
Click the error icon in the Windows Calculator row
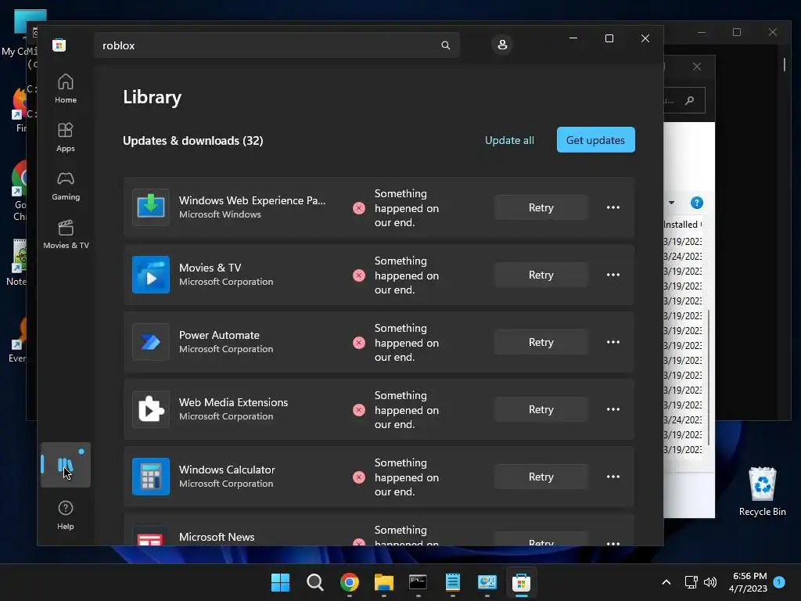[x=359, y=477]
